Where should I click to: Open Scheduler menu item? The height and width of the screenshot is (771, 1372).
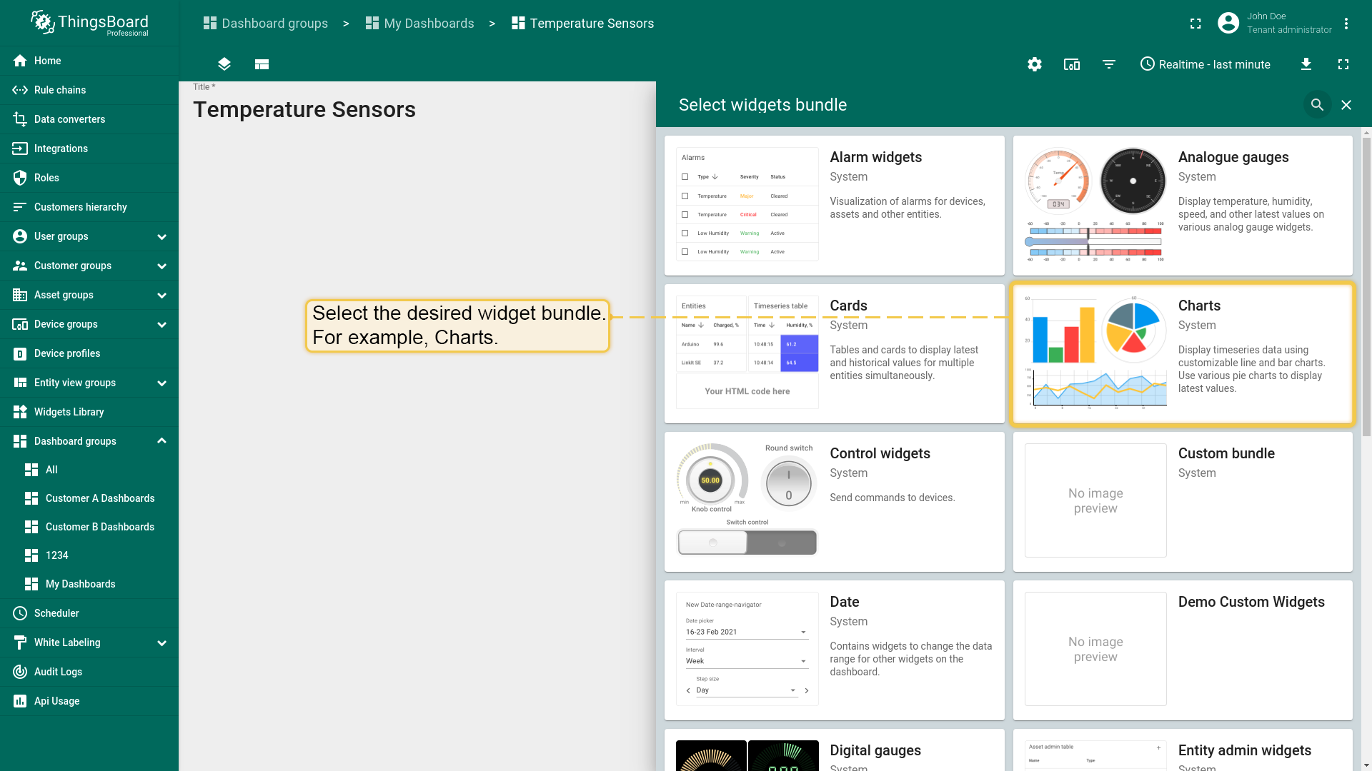(x=89, y=613)
